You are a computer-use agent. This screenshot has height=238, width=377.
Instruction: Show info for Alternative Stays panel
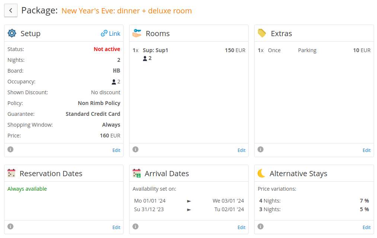click(261, 226)
